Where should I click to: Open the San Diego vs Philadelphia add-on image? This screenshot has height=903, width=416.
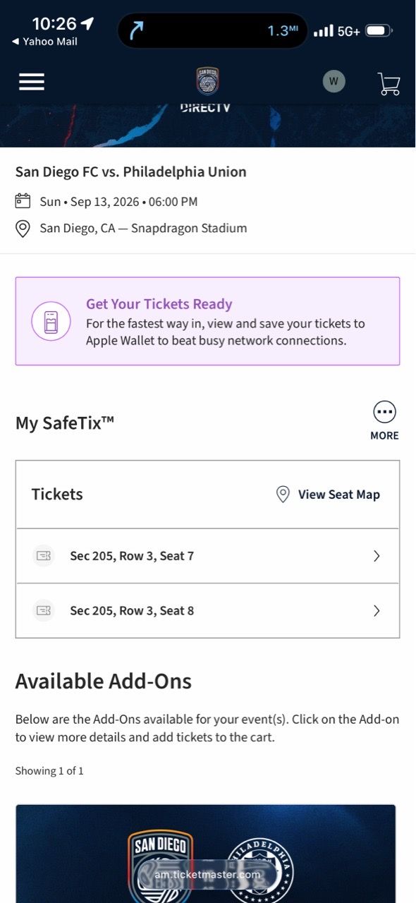[x=205, y=854]
